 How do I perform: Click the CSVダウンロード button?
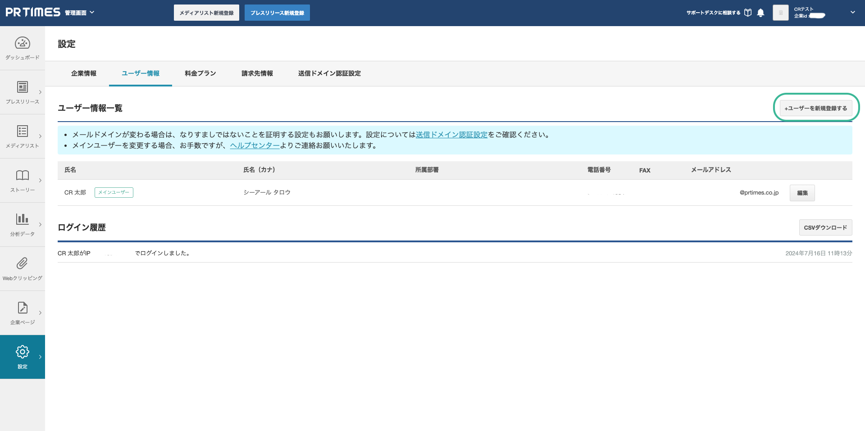825,227
